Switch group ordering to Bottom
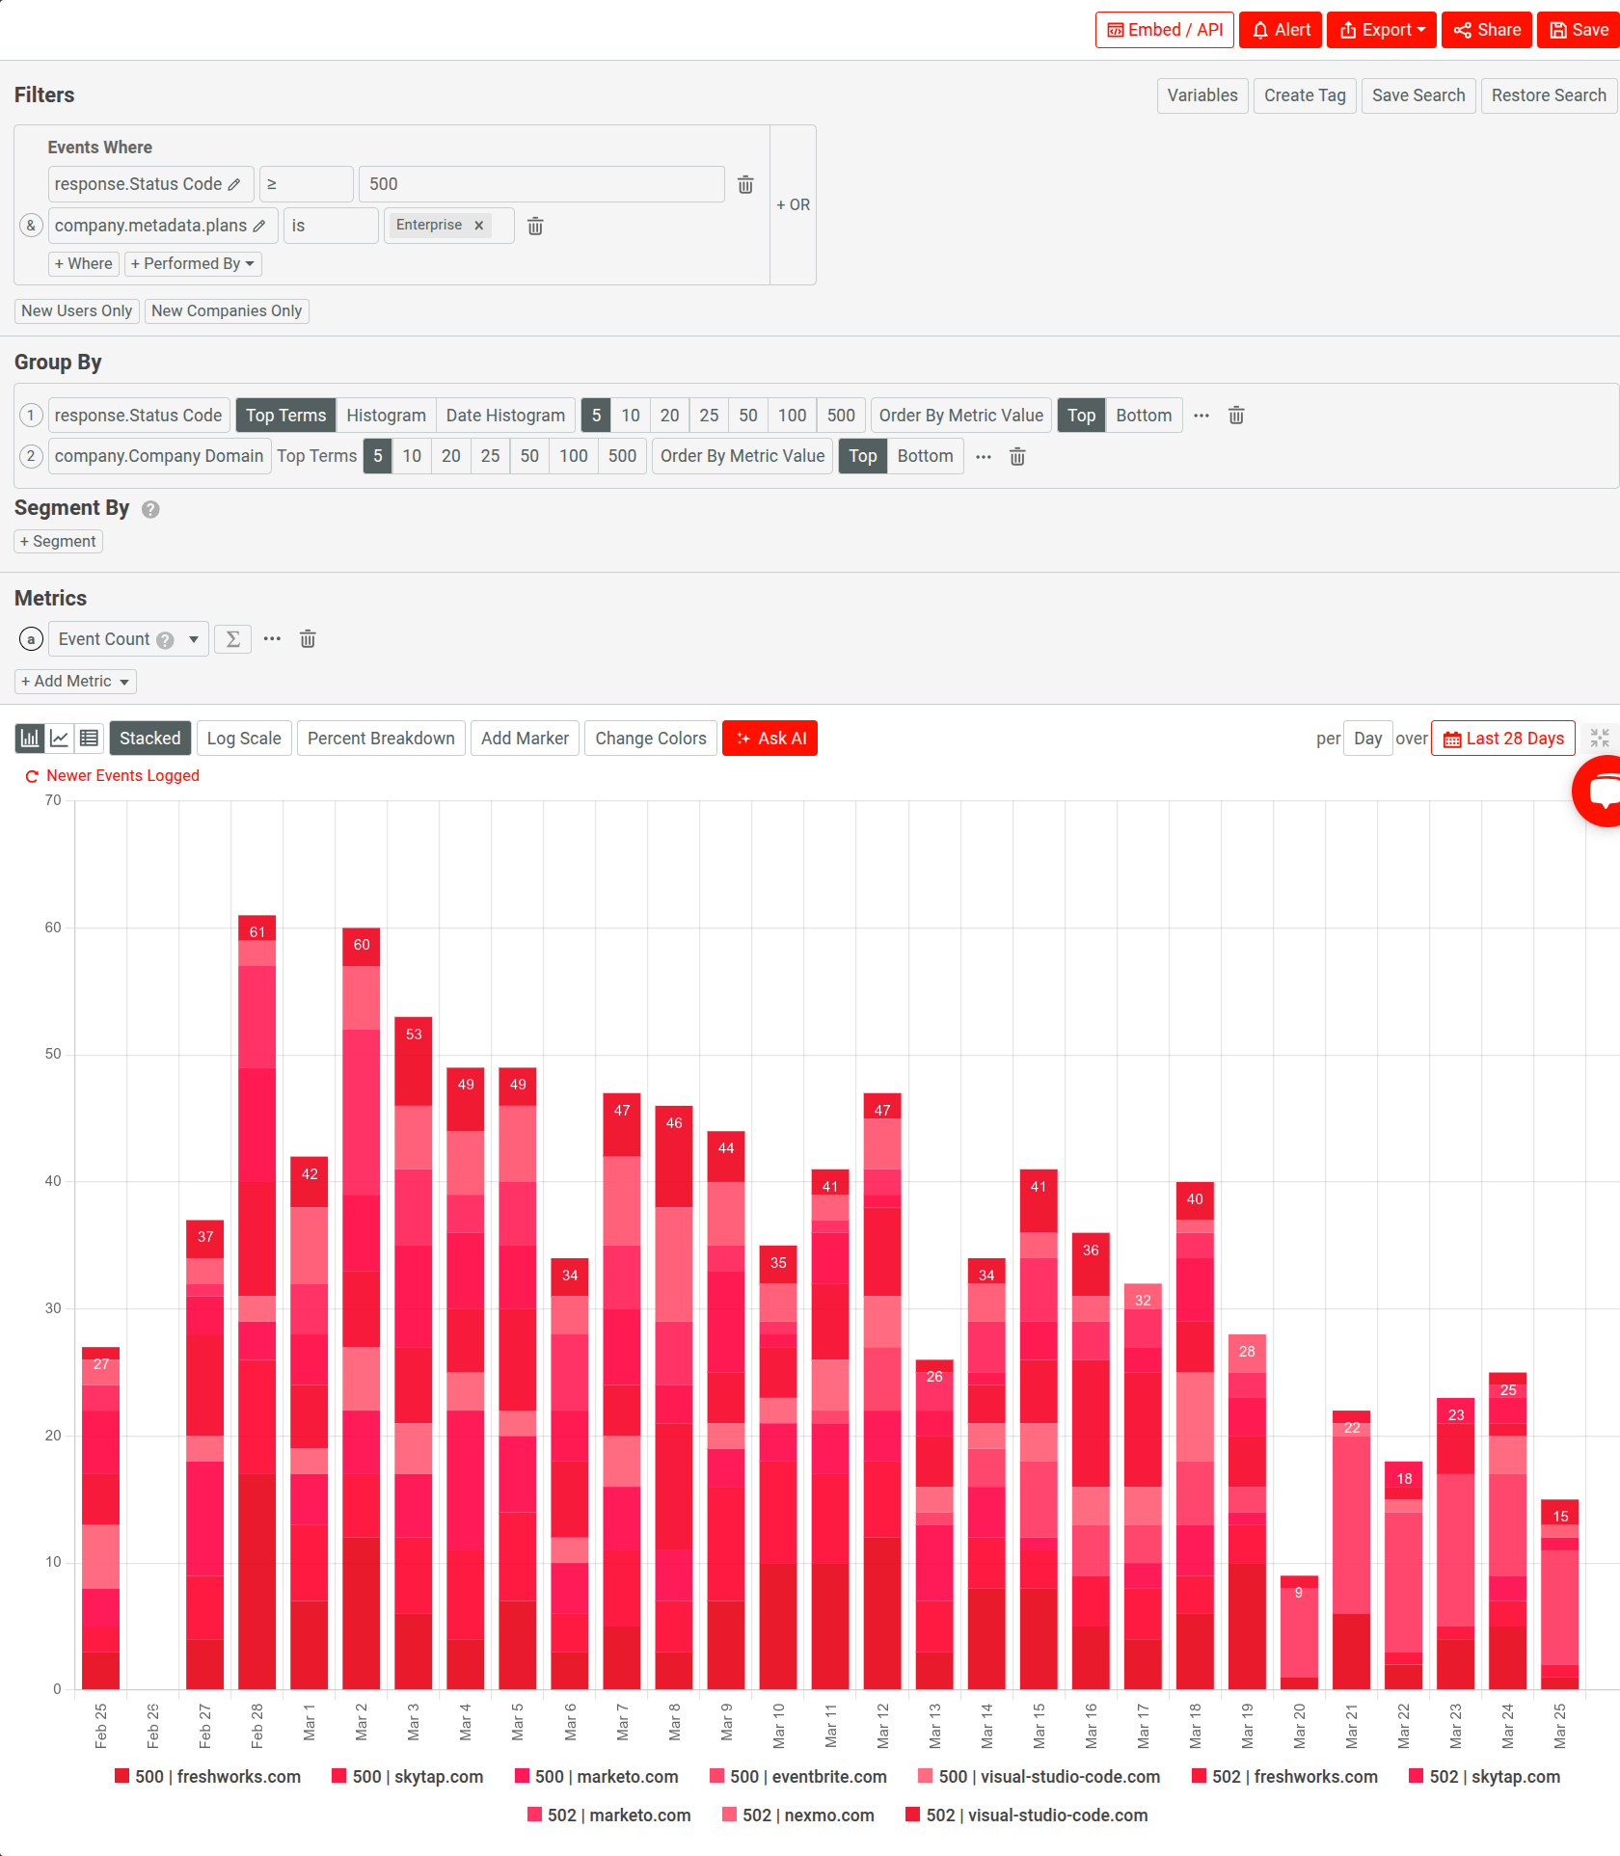 [1144, 415]
